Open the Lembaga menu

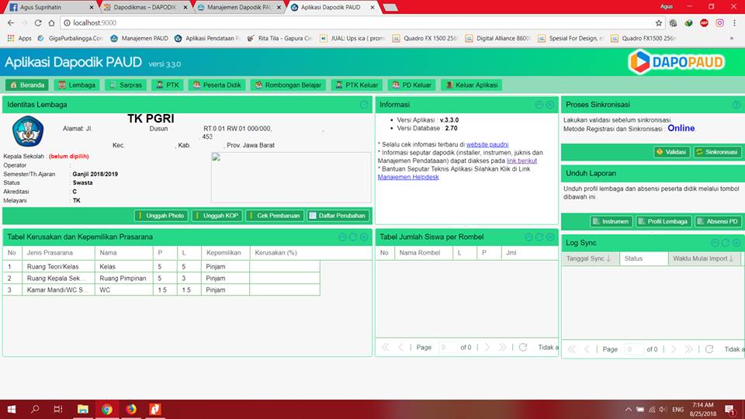pos(77,85)
